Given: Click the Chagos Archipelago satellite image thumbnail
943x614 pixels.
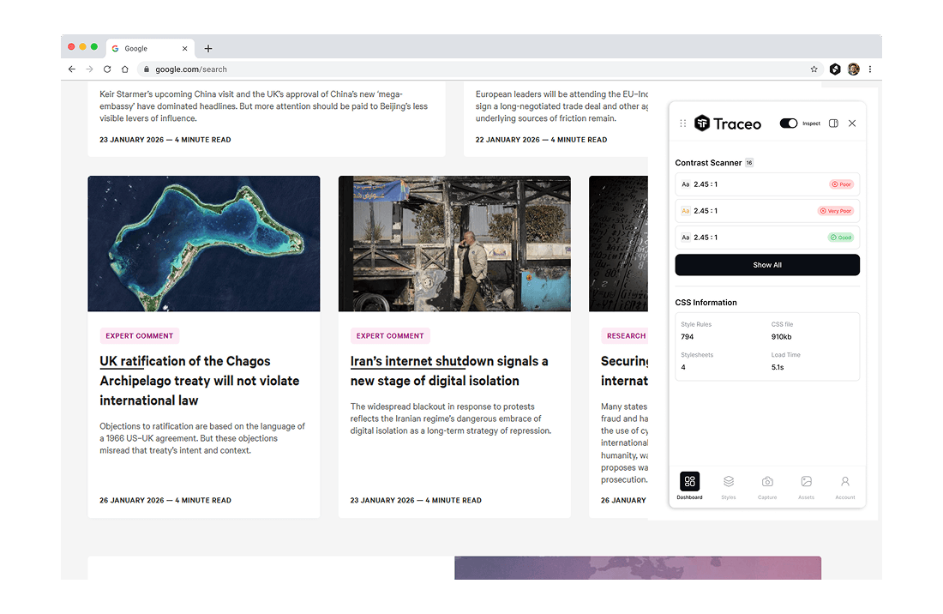Looking at the screenshot, I should pyautogui.click(x=204, y=244).
